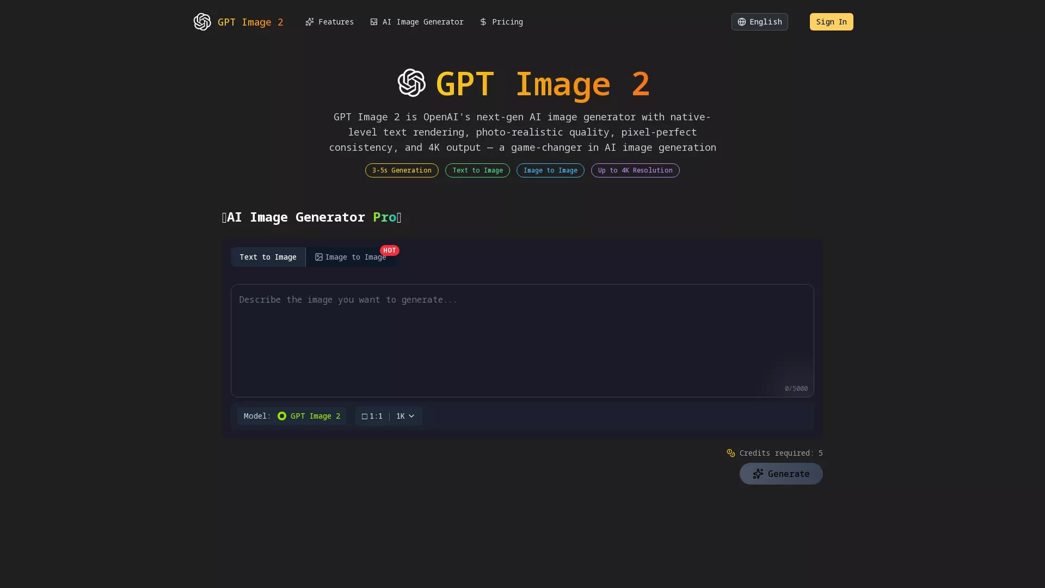The height and width of the screenshot is (588, 1045).
Task: Click the globe icon in the English button
Action: tap(742, 22)
